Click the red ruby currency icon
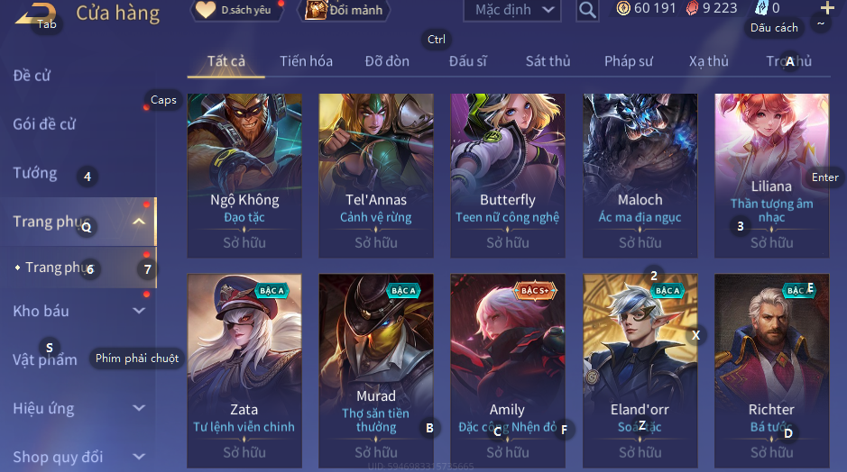The width and height of the screenshot is (847, 472). tap(692, 8)
